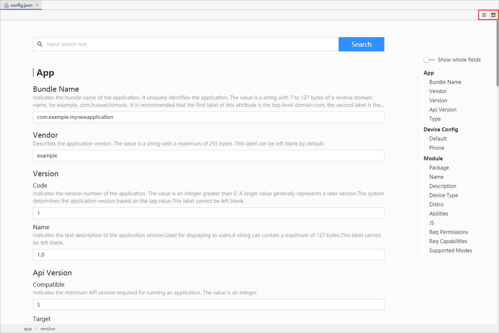
Task: Open Device Config section from outline
Action: point(441,130)
